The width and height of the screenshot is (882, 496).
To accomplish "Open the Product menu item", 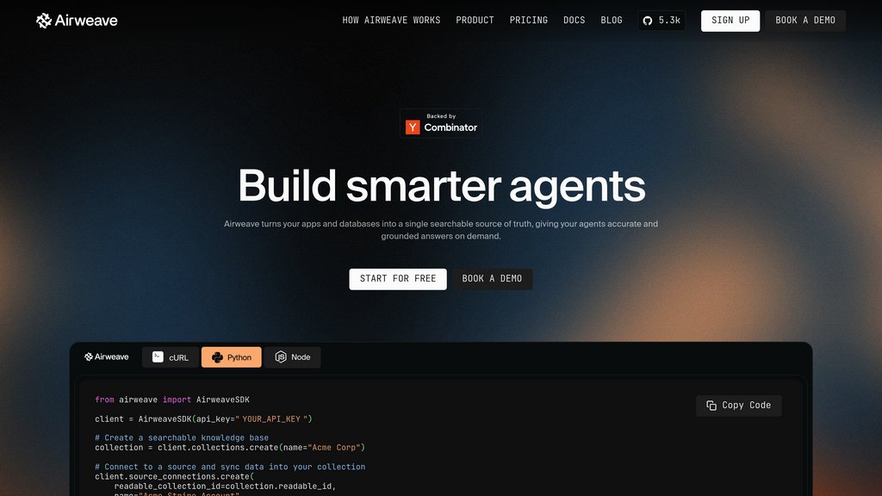I will point(475,21).
